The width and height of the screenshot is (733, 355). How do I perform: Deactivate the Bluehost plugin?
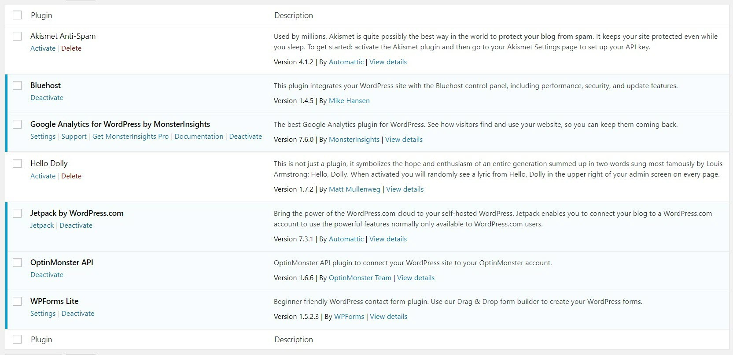pos(47,98)
